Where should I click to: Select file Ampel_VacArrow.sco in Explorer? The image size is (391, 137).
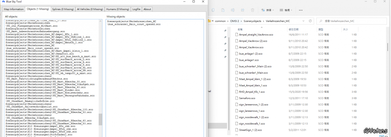[251, 47]
